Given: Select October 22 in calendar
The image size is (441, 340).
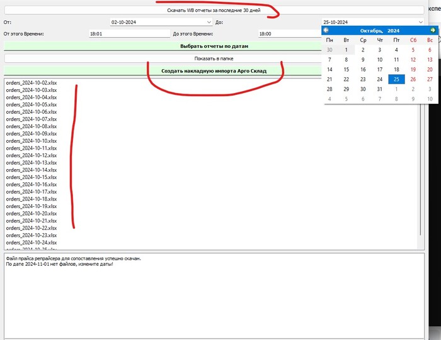Looking at the screenshot, I should tap(346, 79).
